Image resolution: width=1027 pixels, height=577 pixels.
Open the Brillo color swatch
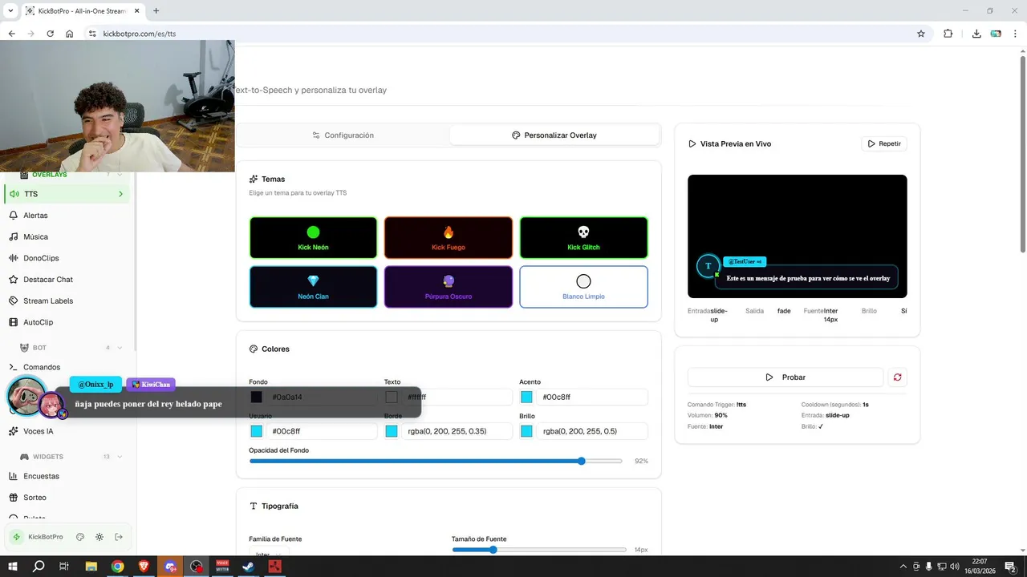pyautogui.click(x=526, y=431)
